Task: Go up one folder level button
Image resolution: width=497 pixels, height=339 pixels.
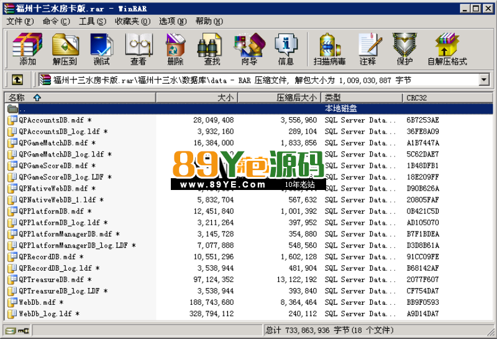Action: [x=17, y=80]
